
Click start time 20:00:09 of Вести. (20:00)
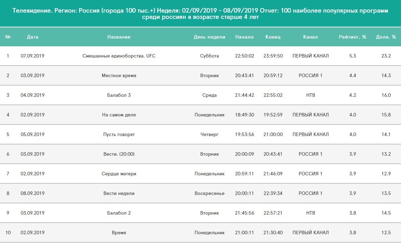click(x=244, y=154)
